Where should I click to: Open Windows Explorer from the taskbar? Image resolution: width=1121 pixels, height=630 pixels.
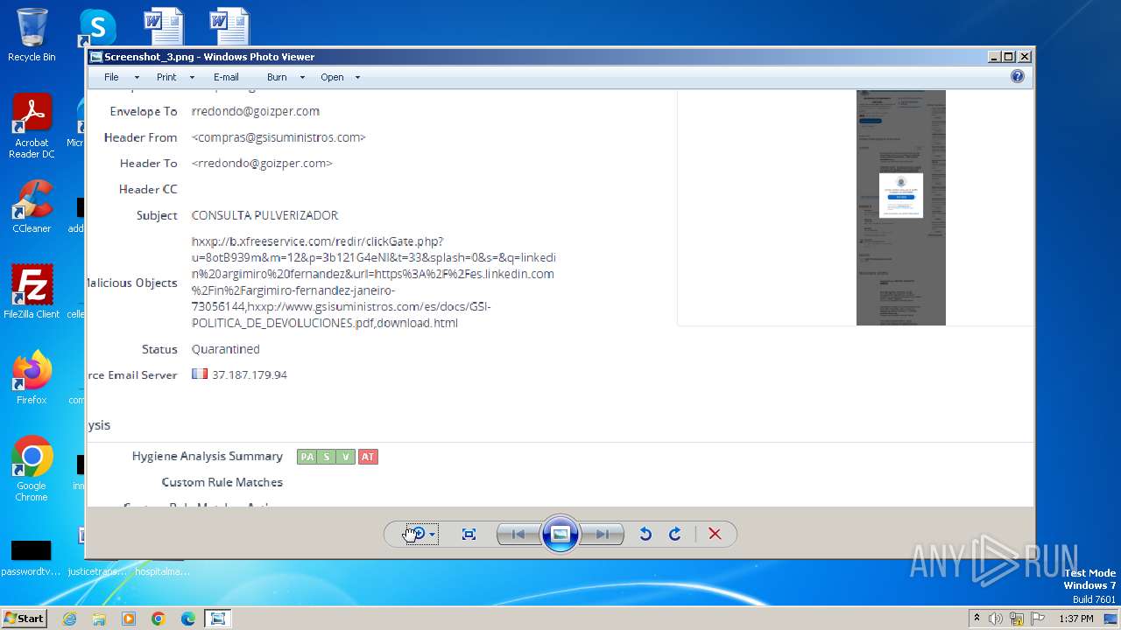pyautogui.click(x=99, y=619)
